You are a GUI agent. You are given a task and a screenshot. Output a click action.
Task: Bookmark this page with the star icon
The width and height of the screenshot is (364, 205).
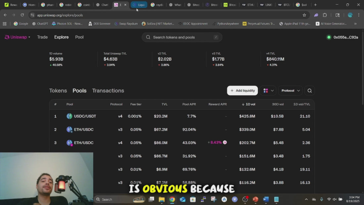pyautogui.click(x=304, y=15)
